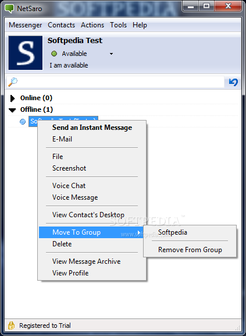Open the Help menu

(x=140, y=25)
